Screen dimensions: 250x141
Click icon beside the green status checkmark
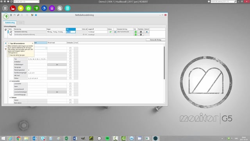tap(115, 32)
